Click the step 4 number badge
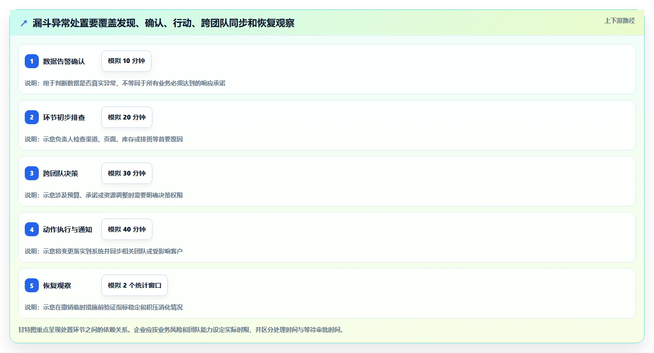 point(32,229)
